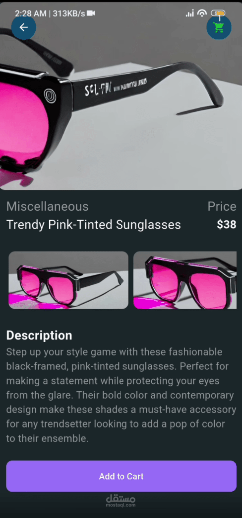Tap the Miscellaneous category label
The image size is (242, 518).
tap(48, 206)
